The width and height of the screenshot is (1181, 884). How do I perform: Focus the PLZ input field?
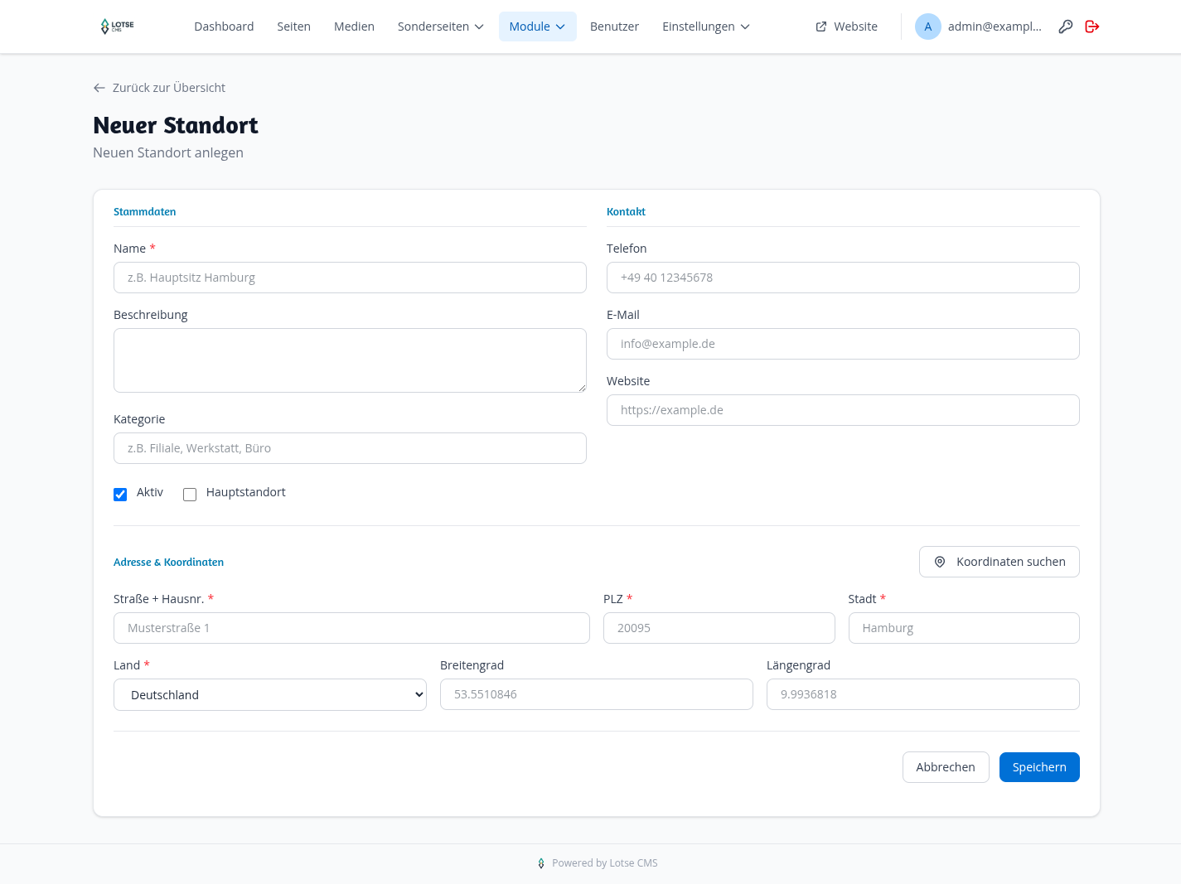point(719,628)
